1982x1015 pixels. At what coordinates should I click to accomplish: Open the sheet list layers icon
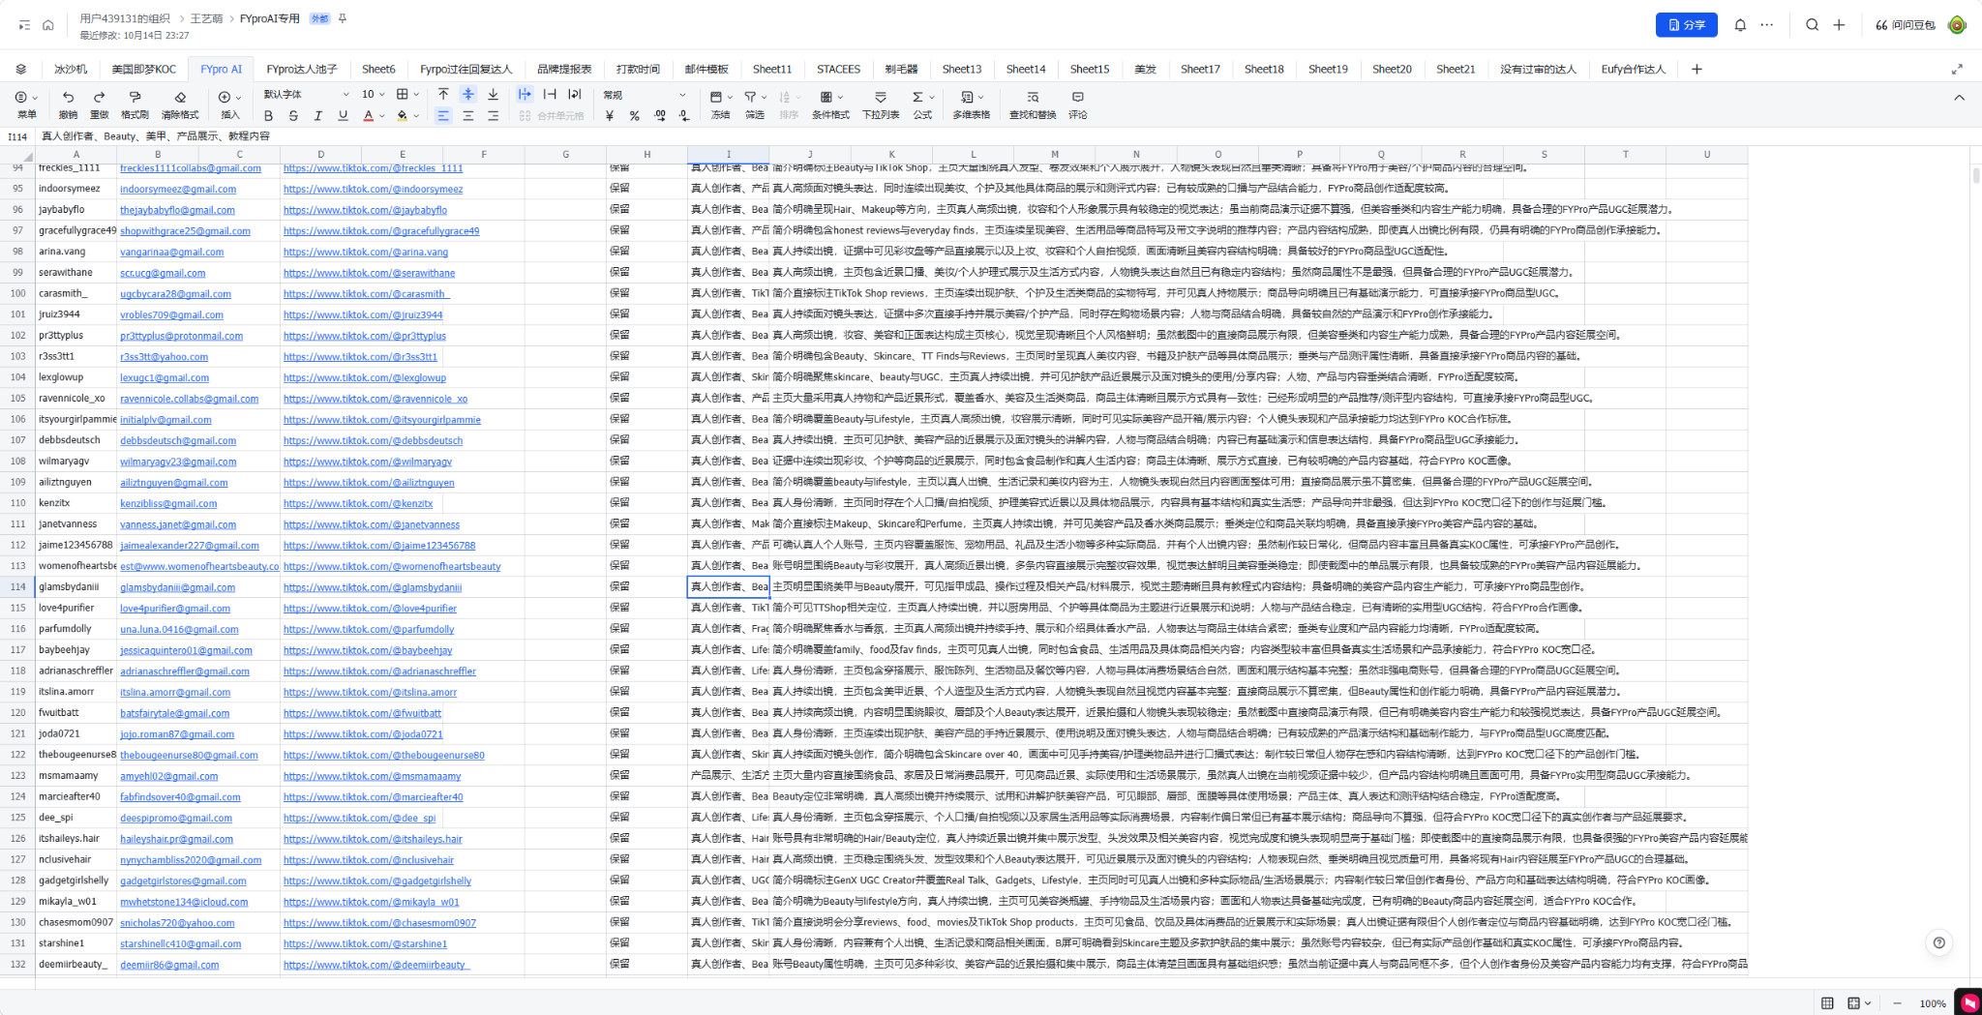click(21, 69)
